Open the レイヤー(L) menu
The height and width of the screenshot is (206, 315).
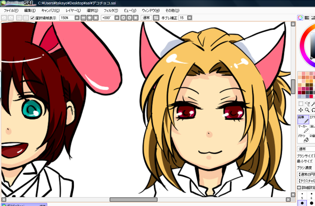tap(73, 10)
